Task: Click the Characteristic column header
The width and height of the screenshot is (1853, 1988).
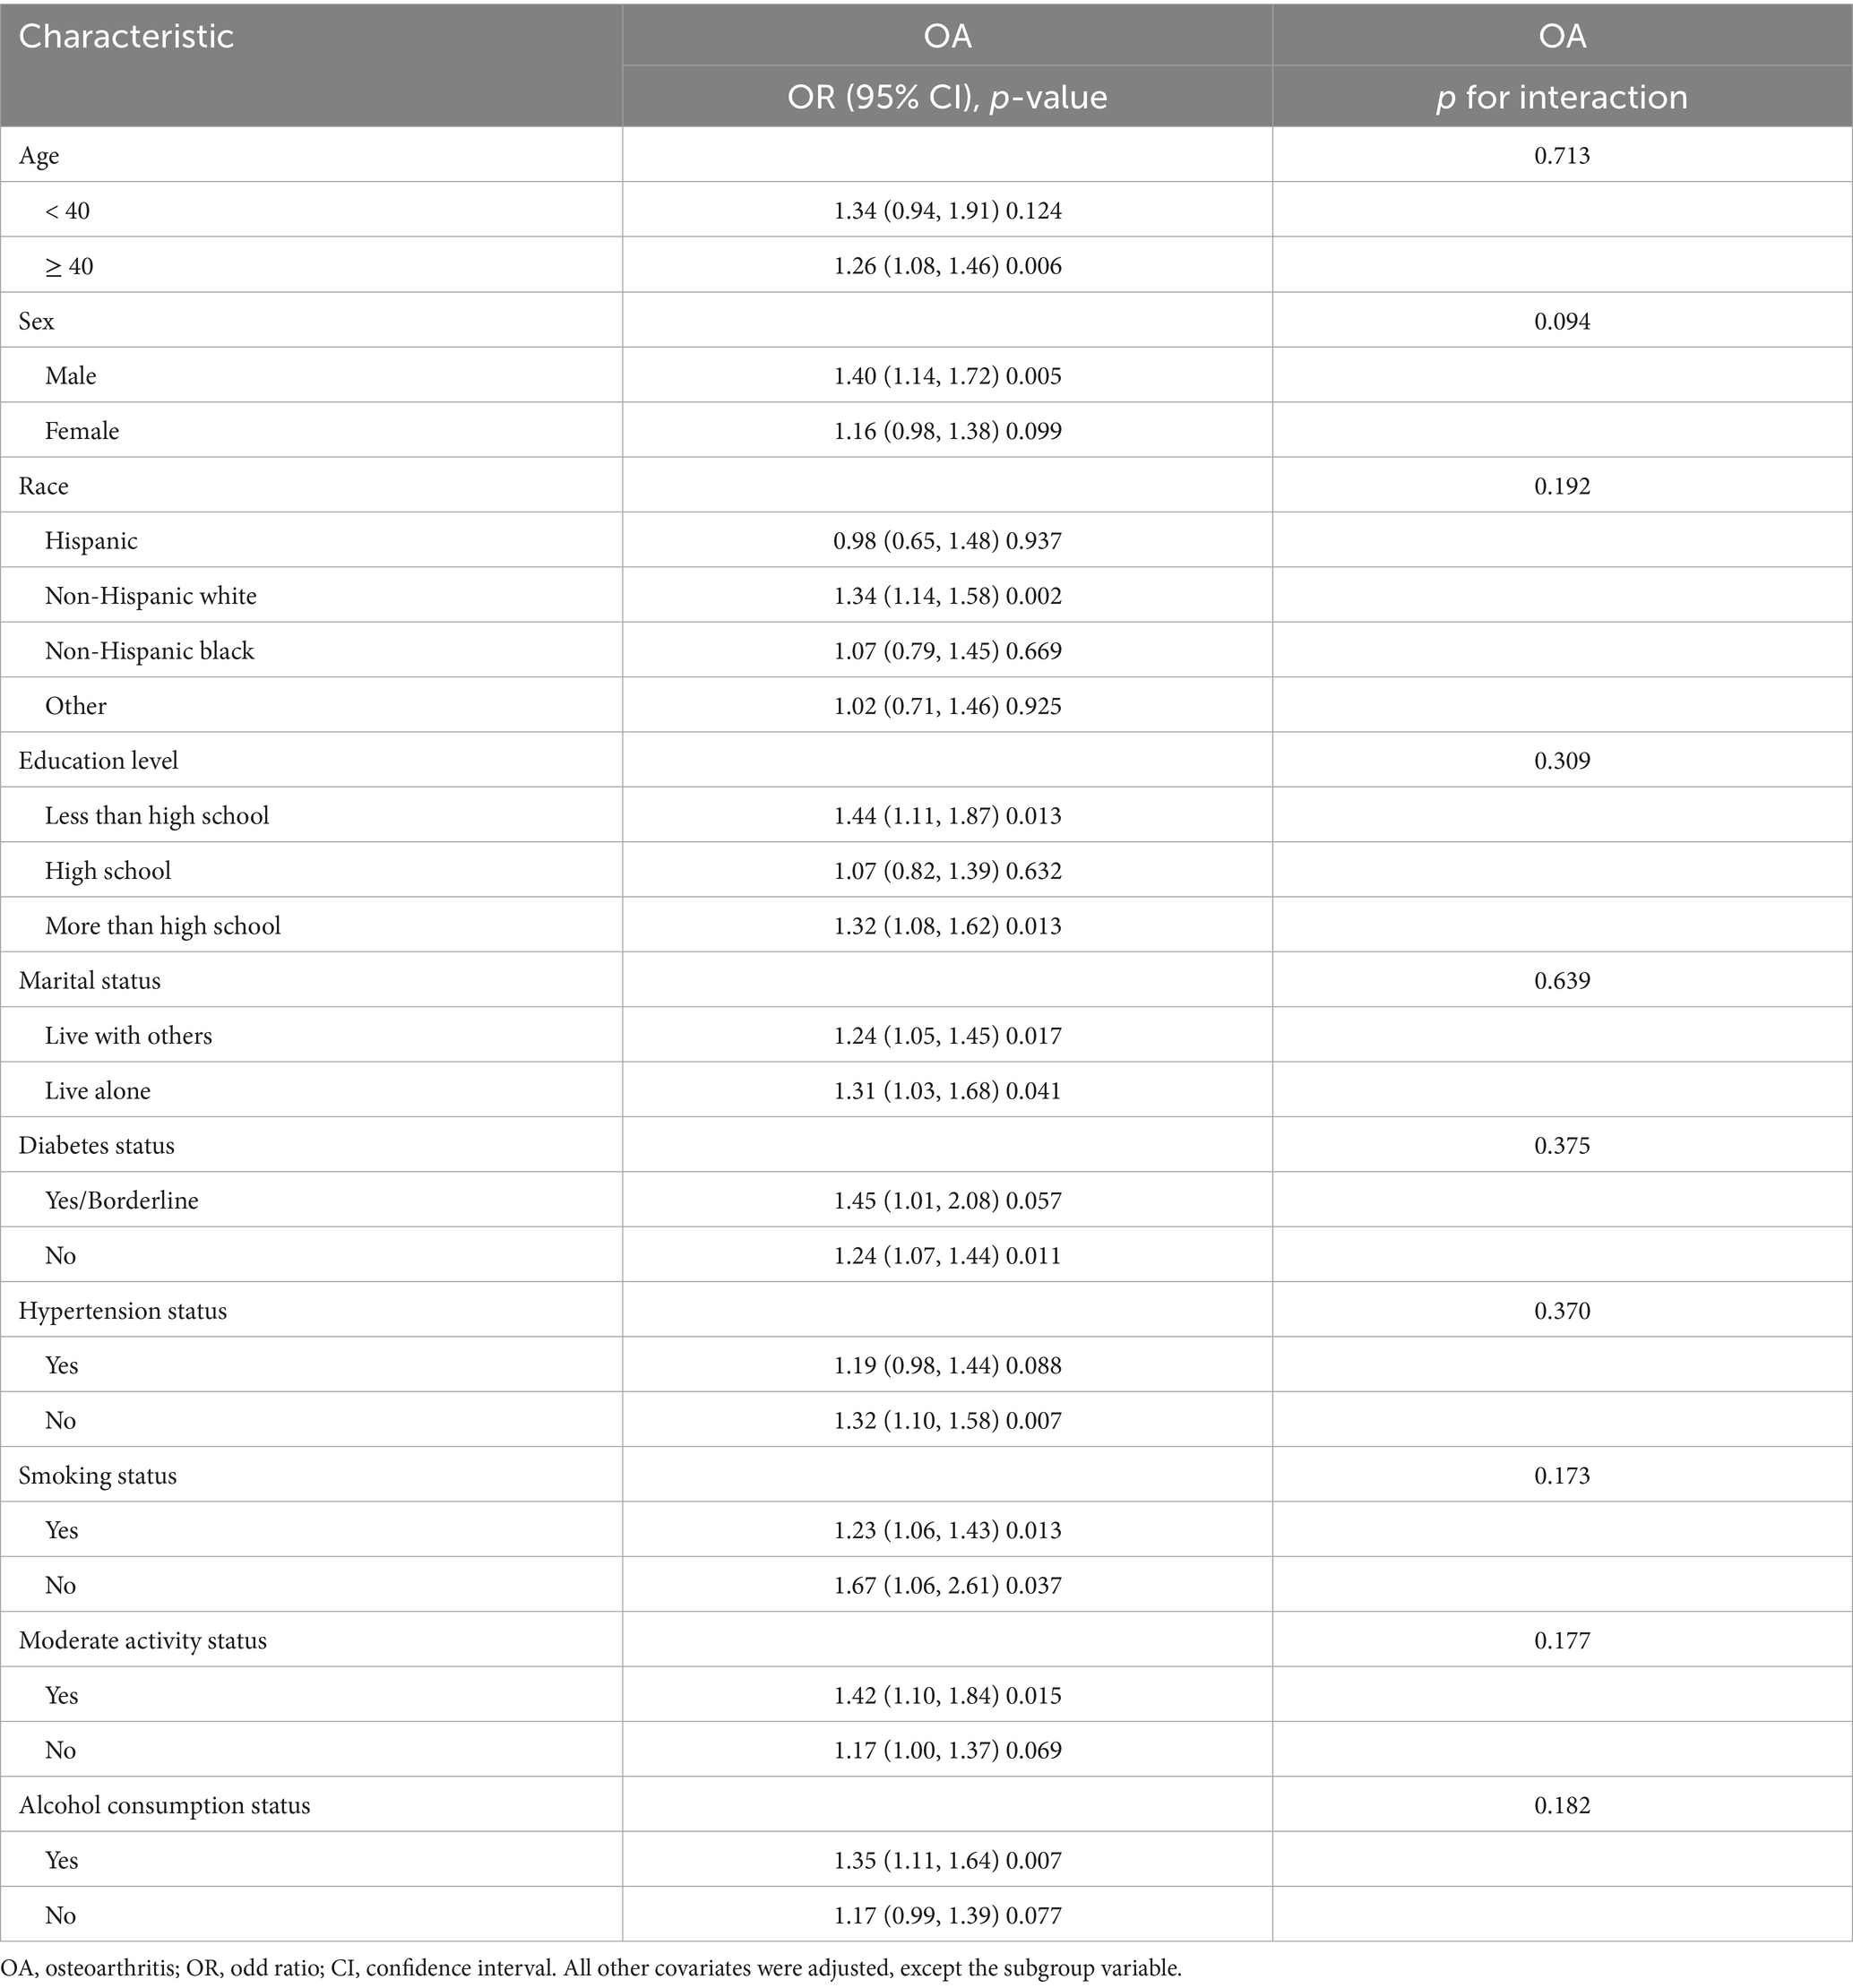Action: [x=126, y=37]
